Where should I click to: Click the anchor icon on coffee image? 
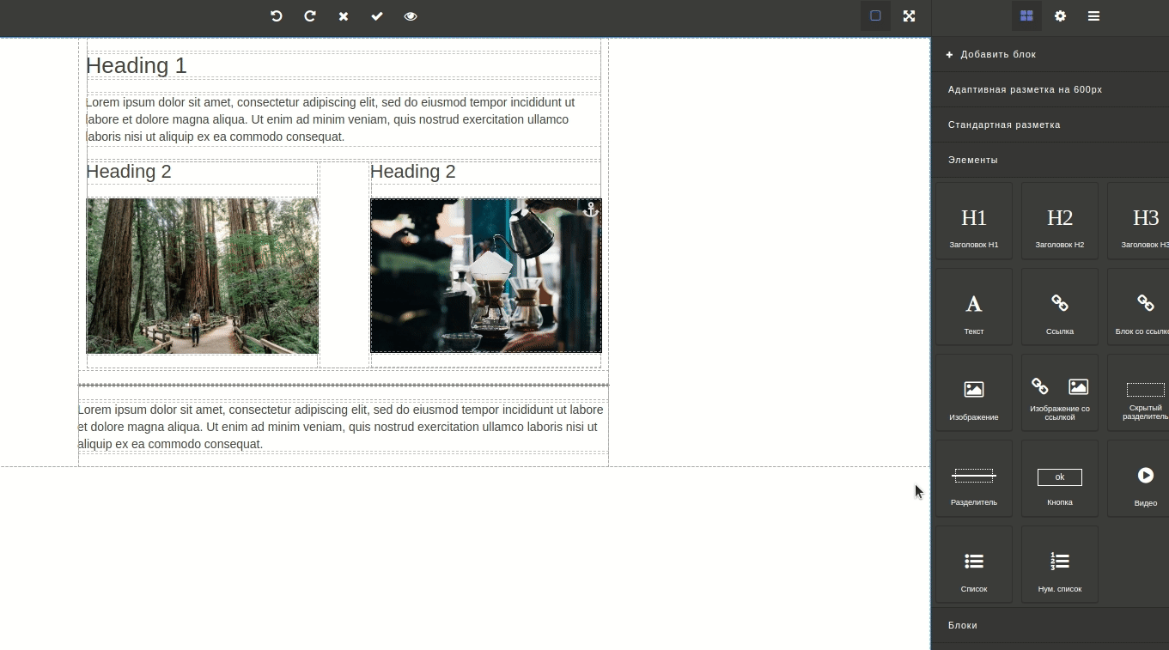590,209
